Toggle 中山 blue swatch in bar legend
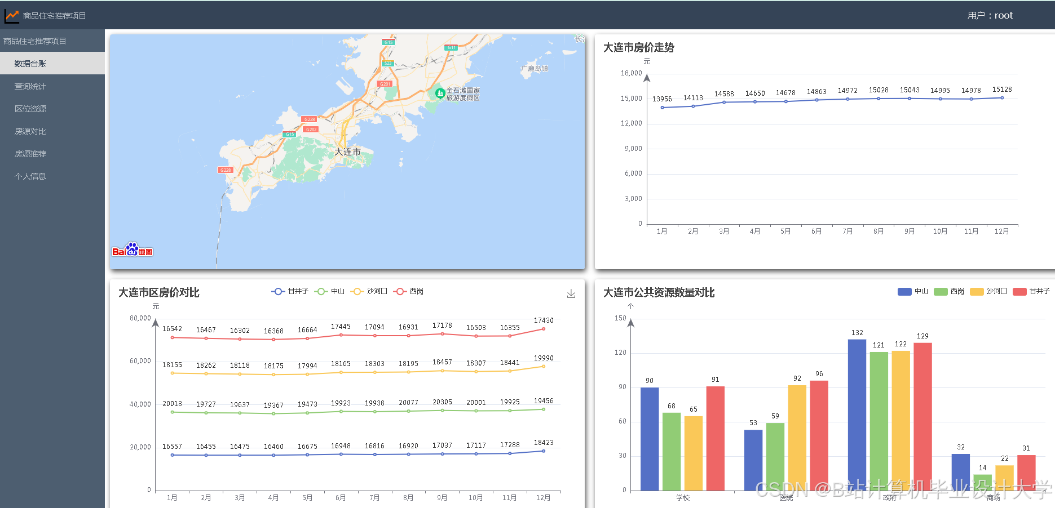The height and width of the screenshot is (508, 1055). coord(904,291)
